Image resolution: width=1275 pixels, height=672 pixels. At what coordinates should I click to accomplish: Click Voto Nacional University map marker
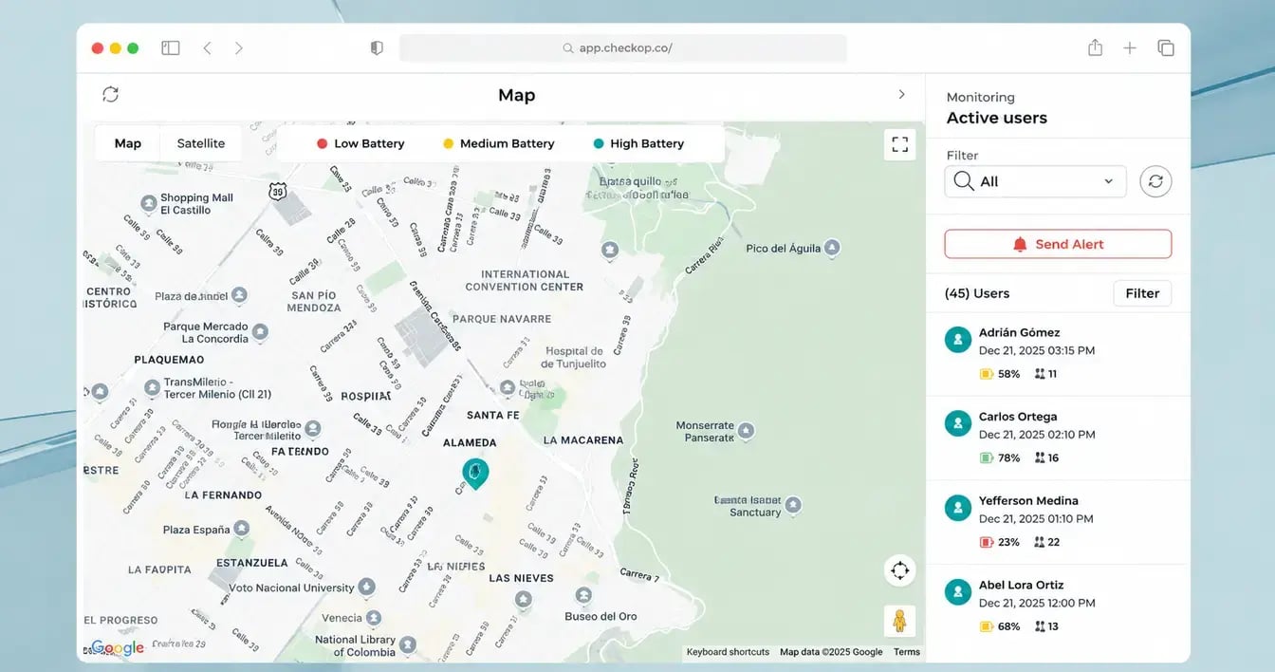[x=366, y=588]
